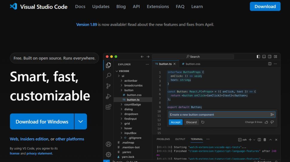Select the TERMINAL panel tab
Viewport: 290px width, 162px height.
[197, 139]
